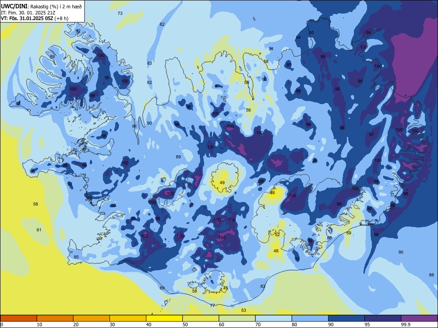Image resolution: width=438 pixels, height=328 pixels.
Task: Click the 'IT: Fim. 30. 01. 2025 21Z' line
Action: [x=28, y=13]
